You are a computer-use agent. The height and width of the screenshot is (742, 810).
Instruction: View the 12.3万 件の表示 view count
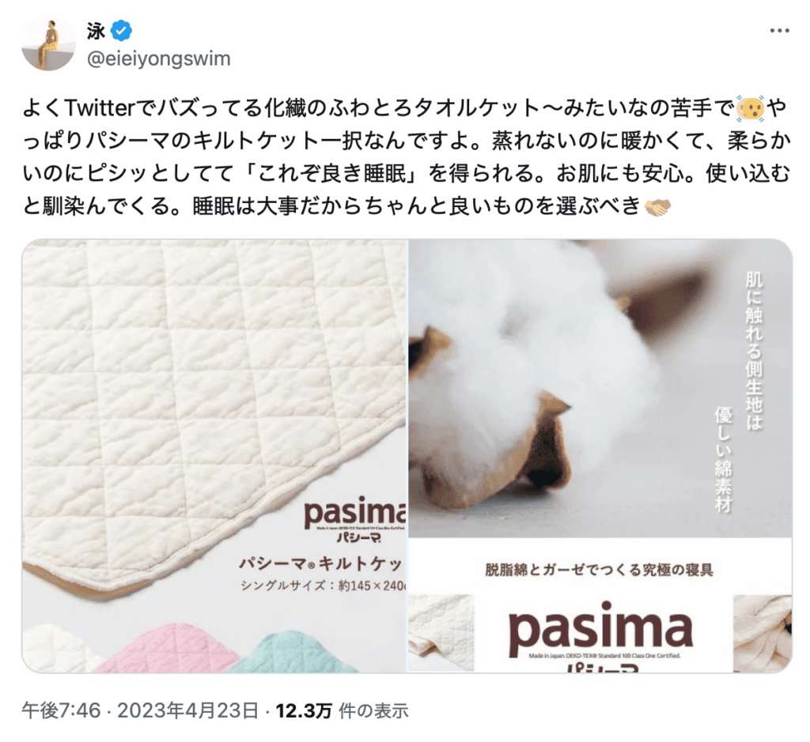coord(342,710)
